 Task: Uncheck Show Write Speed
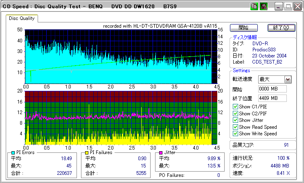pyautogui.click(x=235, y=133)
